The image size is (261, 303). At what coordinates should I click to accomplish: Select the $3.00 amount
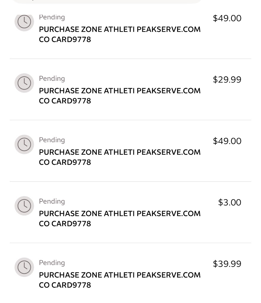click(x=230, y=202)
